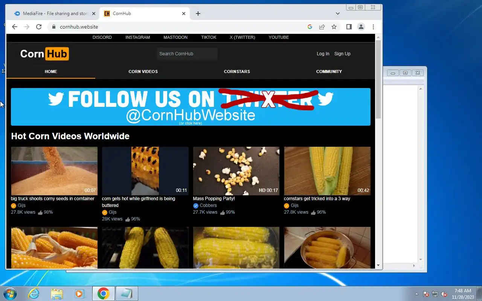Image resolution: width=482 pixels, height=301 pixels.
Task: Open Windows Media Player from the taskbar
Action: coord(79,293)
